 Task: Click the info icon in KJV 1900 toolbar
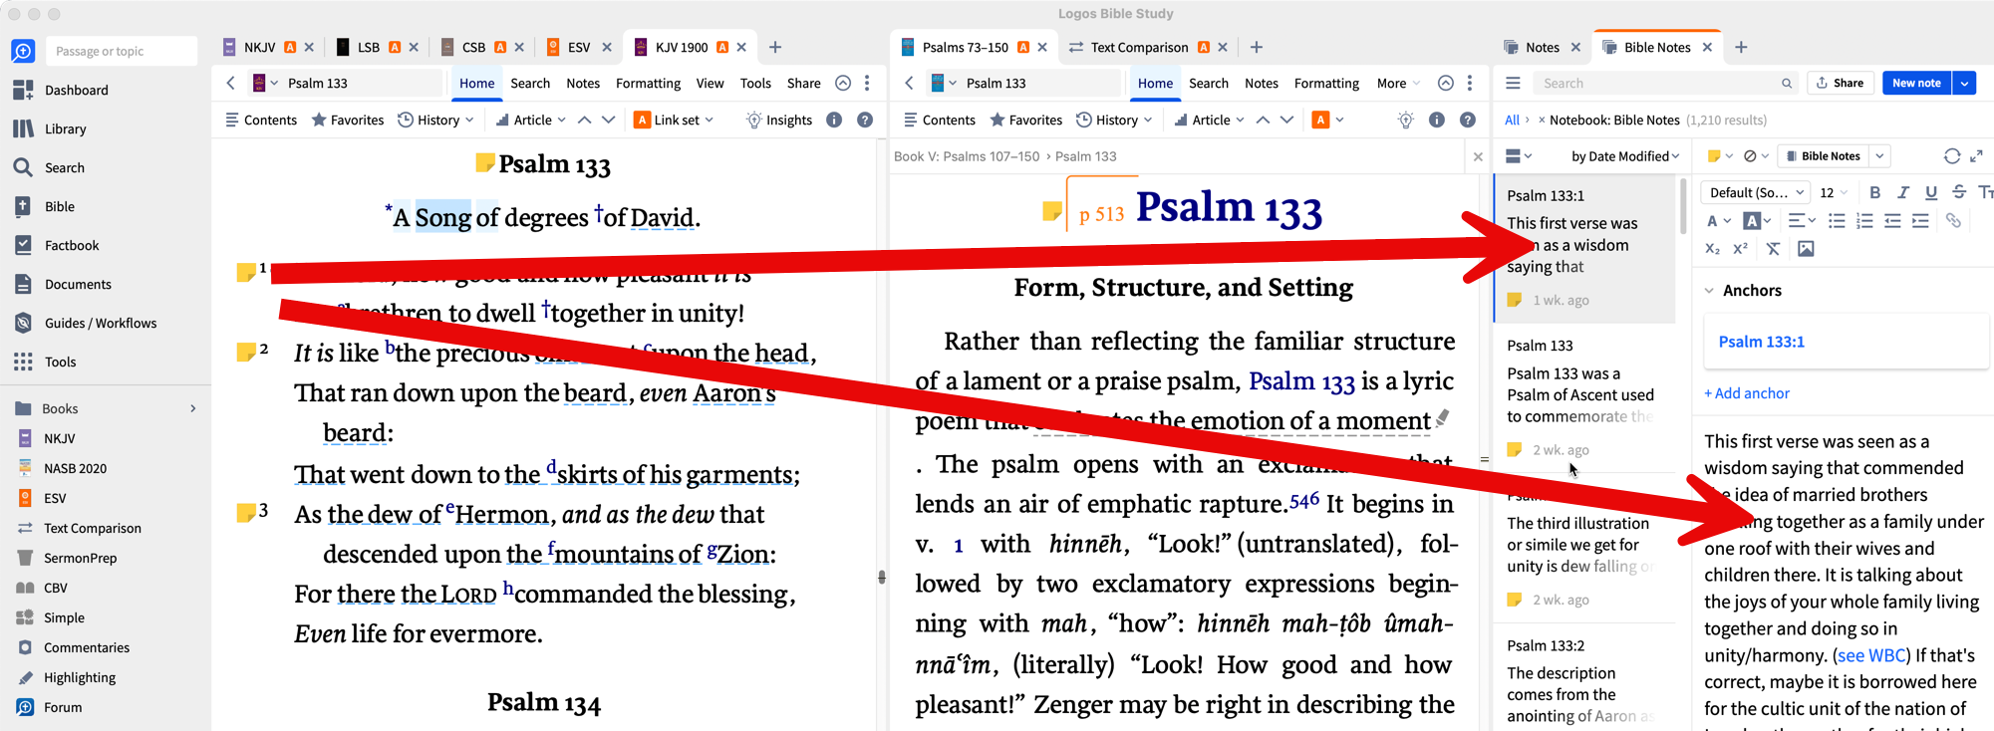click(834, 121)
